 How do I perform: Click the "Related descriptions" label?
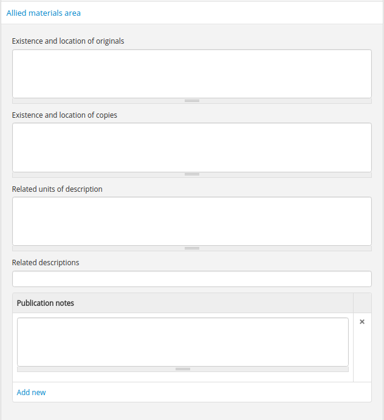tap(46, 263)
